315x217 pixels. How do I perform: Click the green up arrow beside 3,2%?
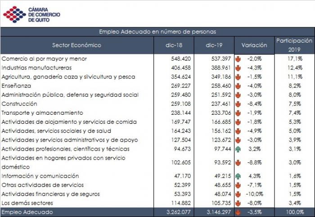pos(238,149)
